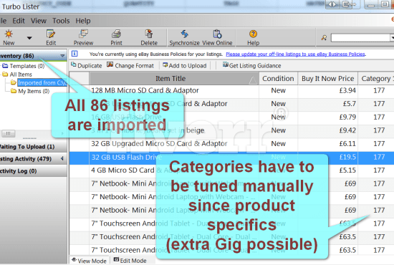This screenshot has height=265, width=394.
Task: Click the Duplicate button
Action: coord(87,66)
